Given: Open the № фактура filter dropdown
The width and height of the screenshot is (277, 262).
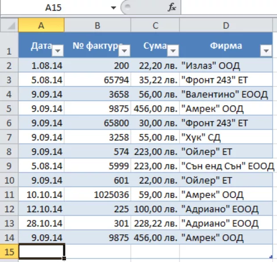Looking at the screenshot, I should [x=125, y=51].
